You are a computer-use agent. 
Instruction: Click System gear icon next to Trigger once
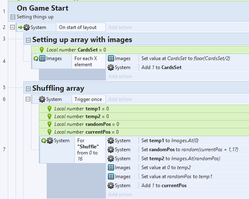(42, 99)
